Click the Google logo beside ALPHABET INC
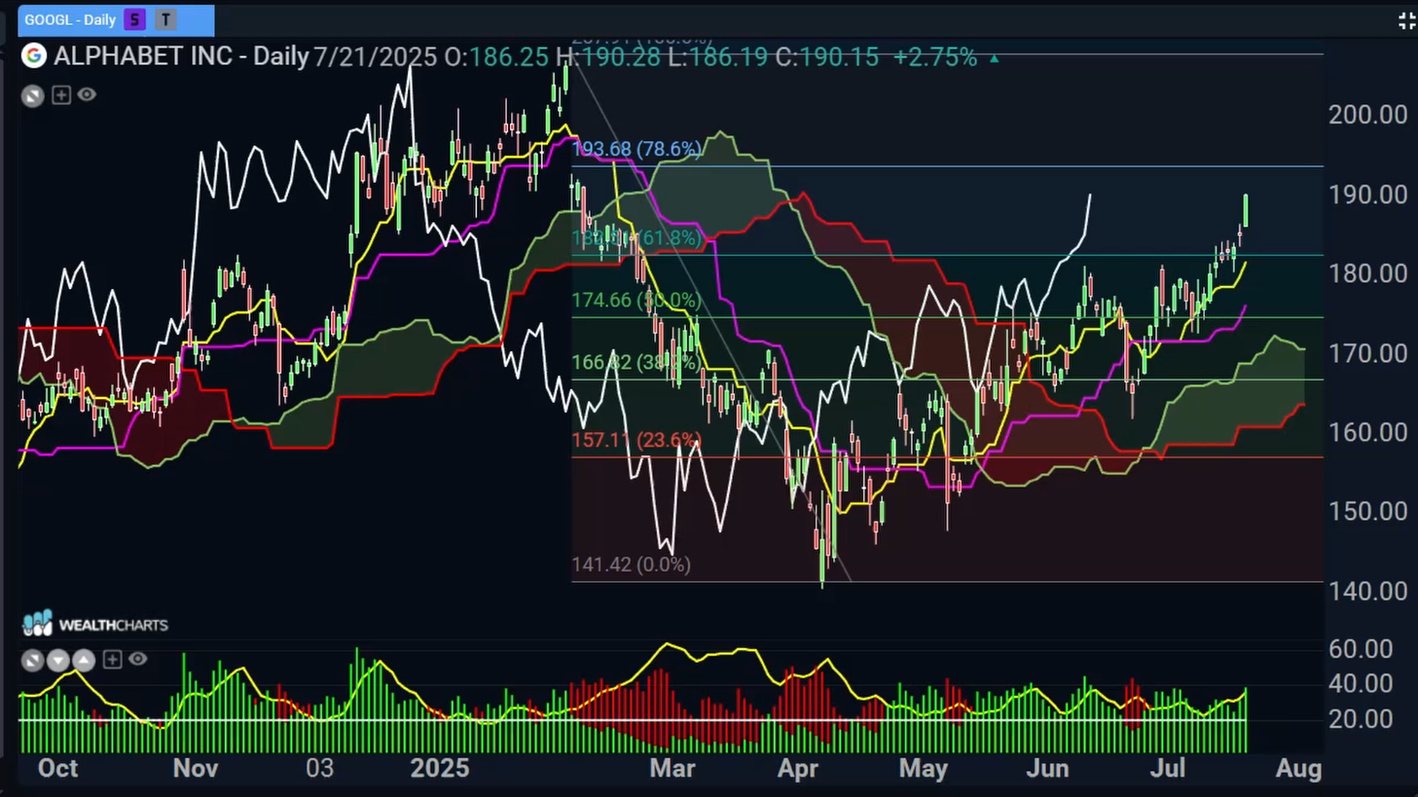Image resolution: width=1418 pixels, height=797 pixels. (34, 56)
